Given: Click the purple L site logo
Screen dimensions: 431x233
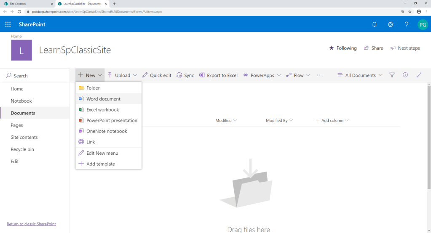Looking at the screenshot, I should pos(21,50).
